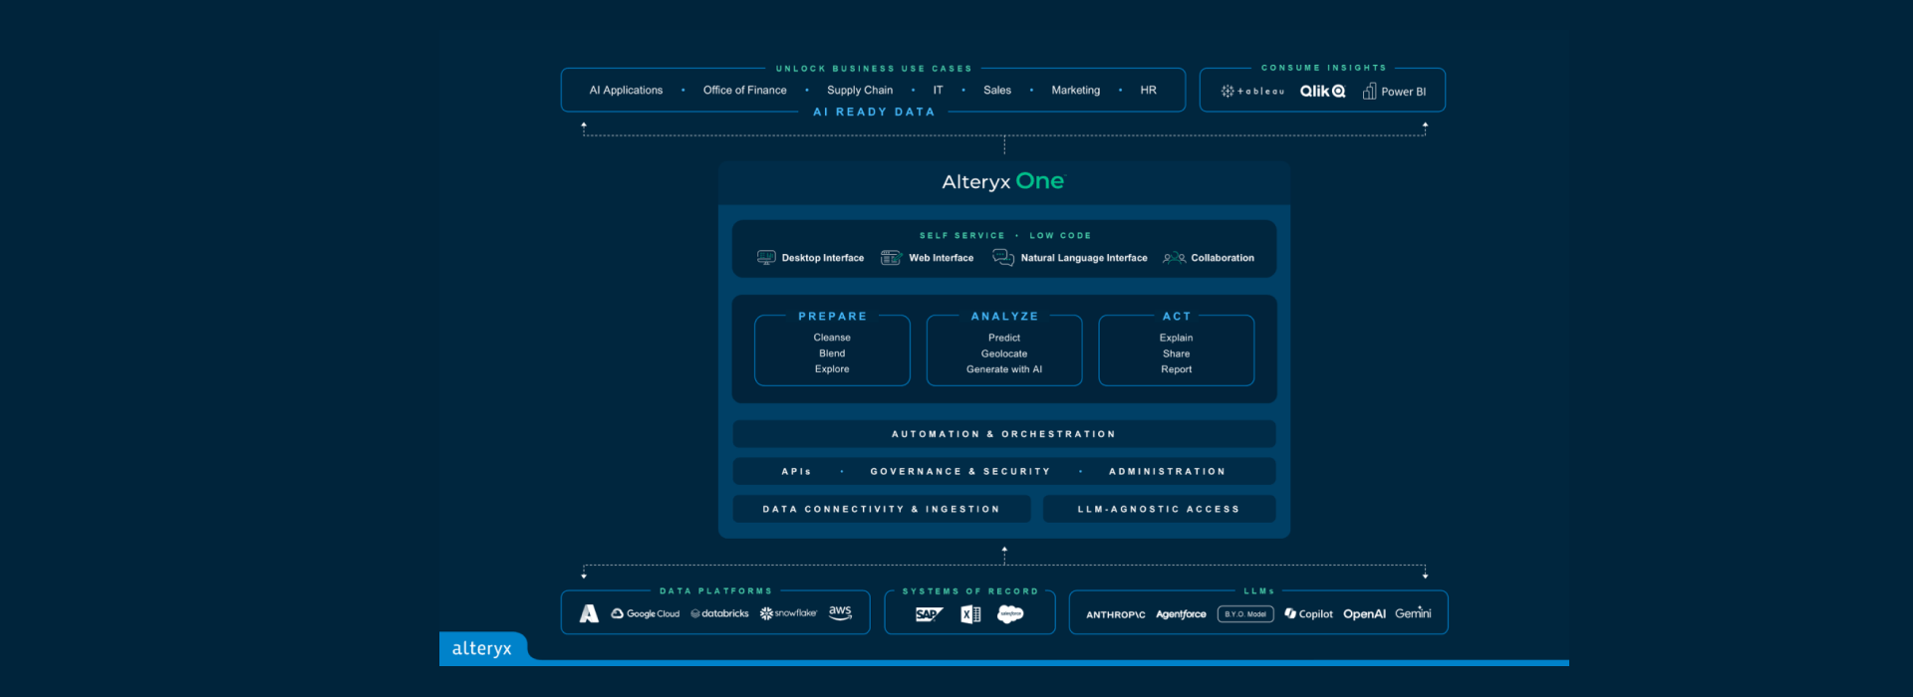Click Blend in the Prepare box
The width and height of the screenshot is (1913, 697).
tap(832, 353)
